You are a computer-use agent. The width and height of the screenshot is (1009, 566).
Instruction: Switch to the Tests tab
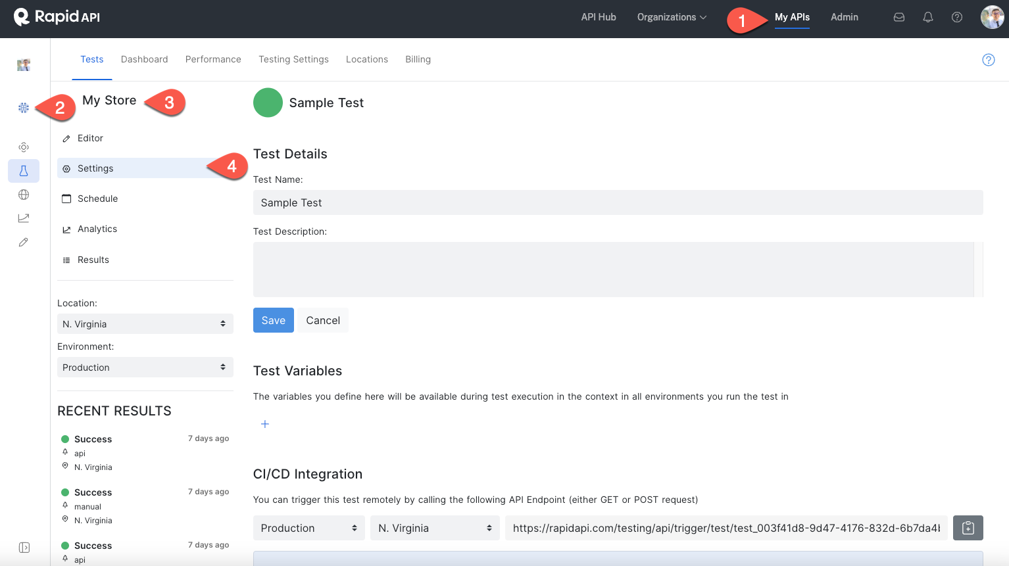[x=92, y=59]
